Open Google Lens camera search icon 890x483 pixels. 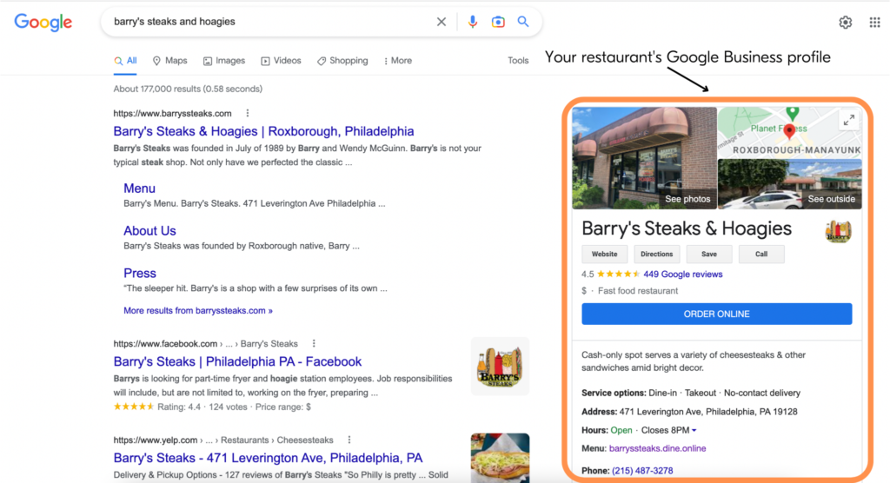[498, 22]
